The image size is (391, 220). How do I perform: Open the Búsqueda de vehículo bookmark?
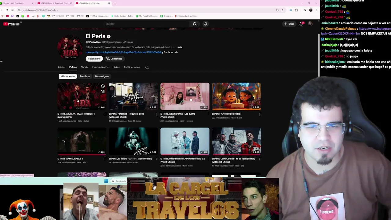tap(186, 16)
